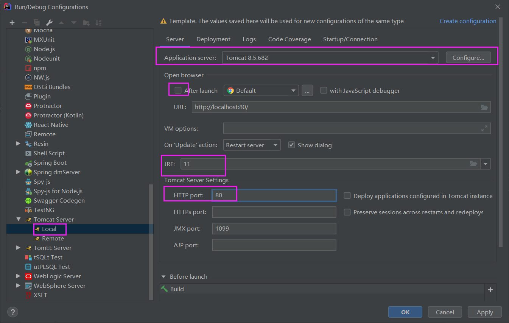Select Remote under Tomcat Server

coord(53,239)
